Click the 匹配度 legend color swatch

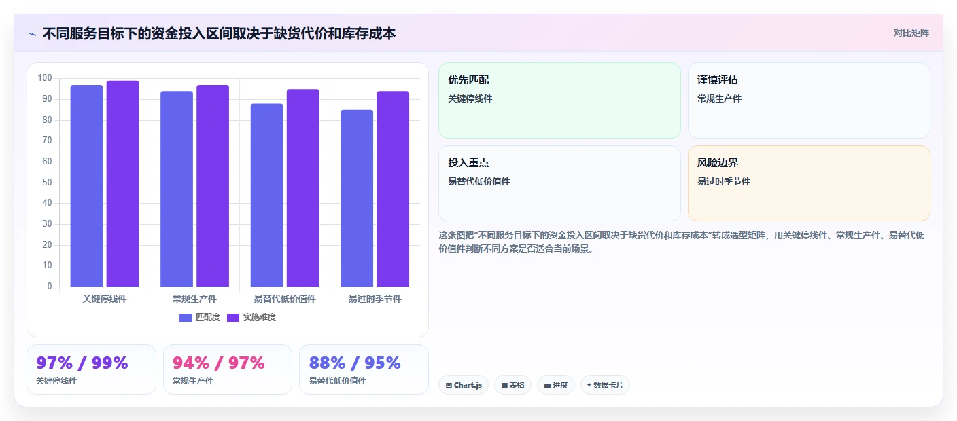186,318
